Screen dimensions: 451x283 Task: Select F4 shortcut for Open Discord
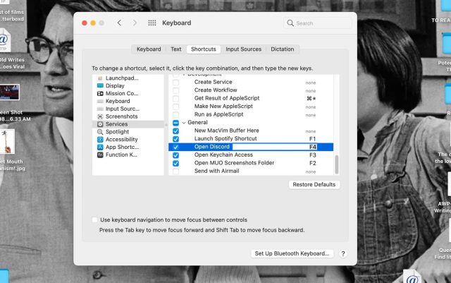pos(313,147)
